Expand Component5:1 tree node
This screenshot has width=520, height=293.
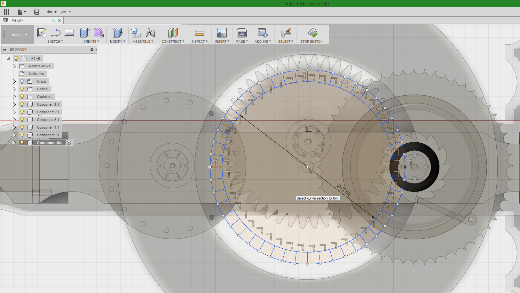click(x=14, y=135)
